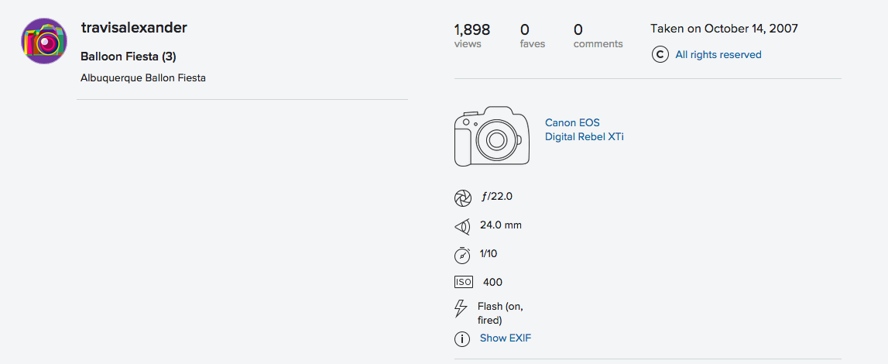
Task: Click the copyright circle icon
Action: click(x=660, y=55)
